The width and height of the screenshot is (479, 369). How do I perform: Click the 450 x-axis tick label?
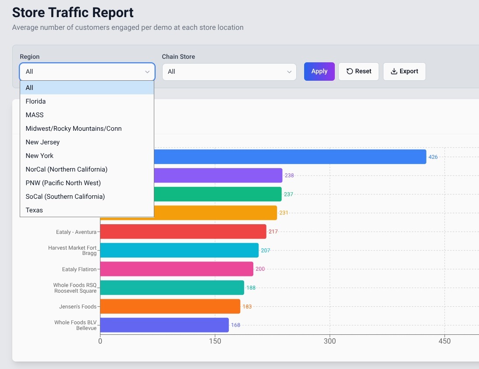point(444,341)
